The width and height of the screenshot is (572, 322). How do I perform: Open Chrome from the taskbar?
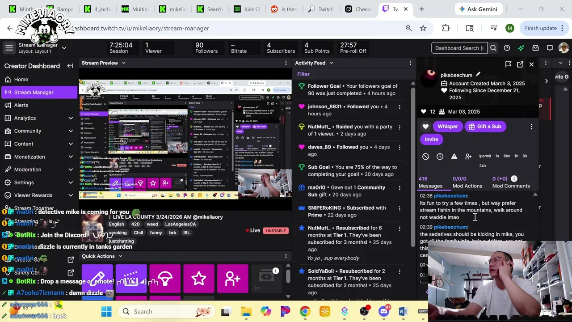(305, 312)
